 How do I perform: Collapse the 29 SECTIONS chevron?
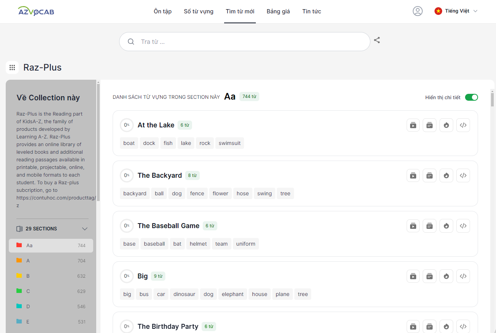85,229
